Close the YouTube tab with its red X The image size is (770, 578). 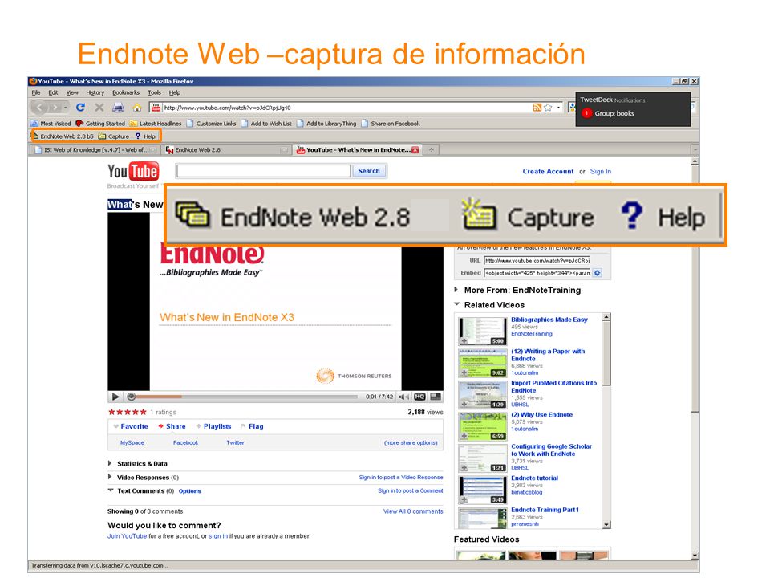click(415, 150)
